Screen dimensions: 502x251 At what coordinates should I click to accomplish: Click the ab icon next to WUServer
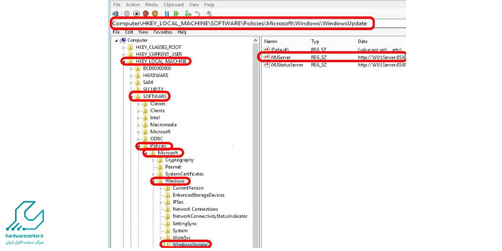coord(267,57)
